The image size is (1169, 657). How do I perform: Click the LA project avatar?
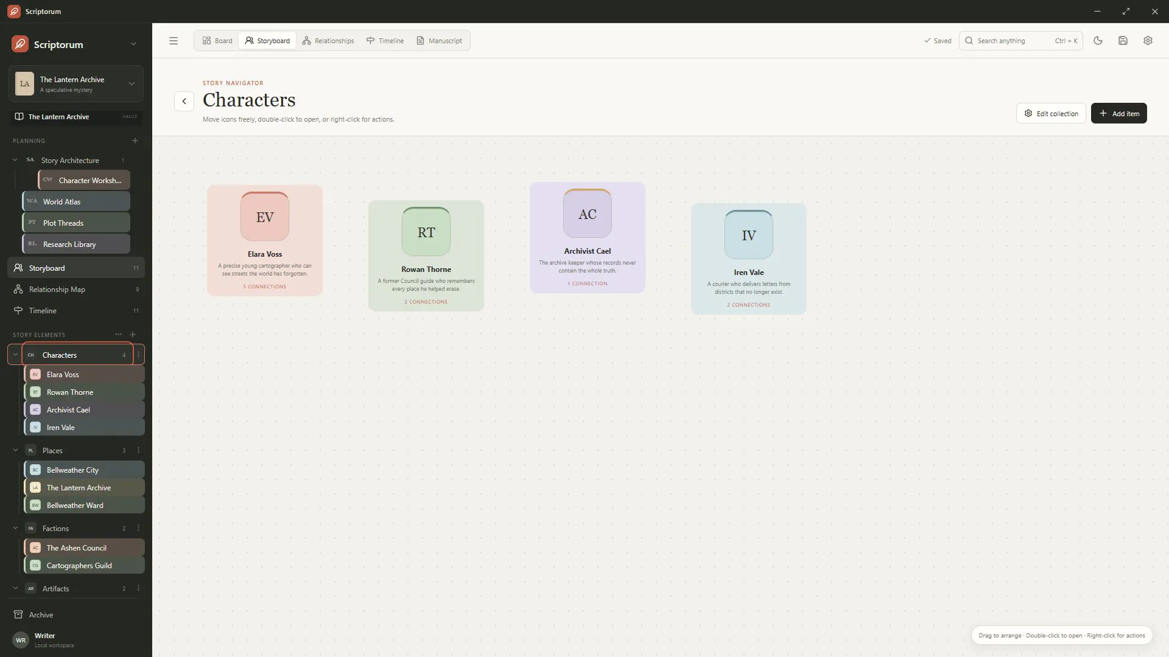(24, 84)
